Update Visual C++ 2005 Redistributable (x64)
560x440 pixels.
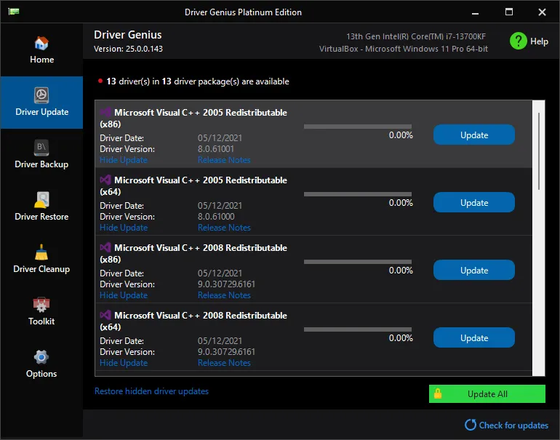pyautogui.click(x=474, y=202)
